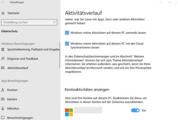This screenshot has height=120, width=178.
Task: Click the Spracherkennung sidebar icon
Action: [3, 49]
